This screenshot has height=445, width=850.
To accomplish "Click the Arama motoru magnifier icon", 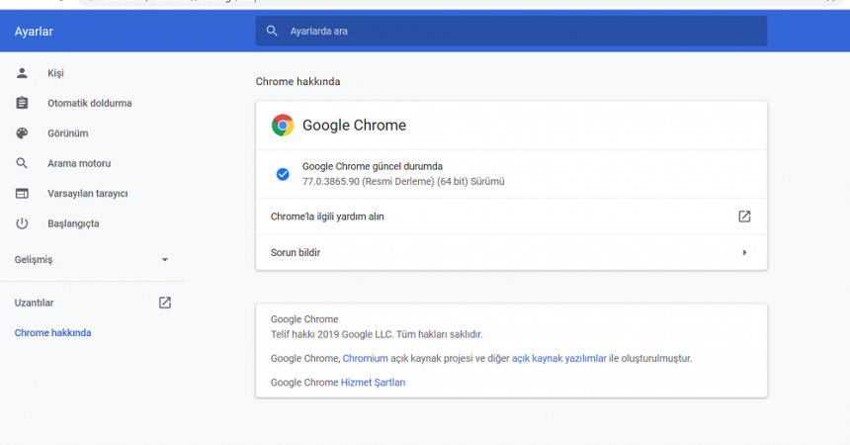I will (x=22, y=163).
